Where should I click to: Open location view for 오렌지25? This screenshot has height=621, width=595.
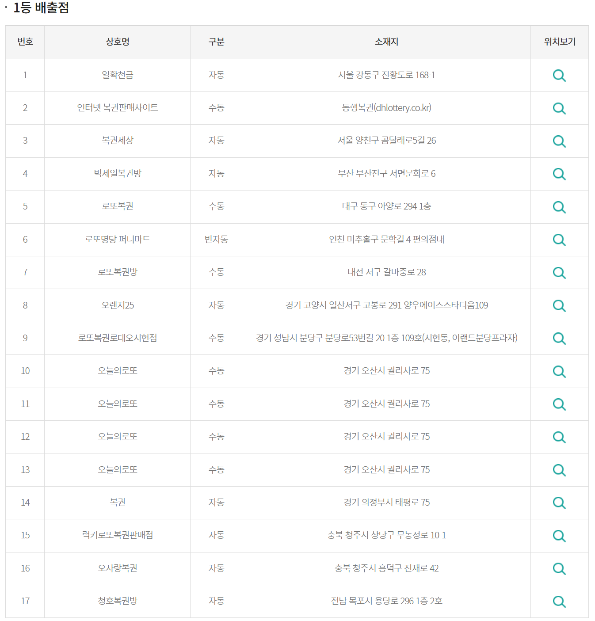click(x=559, y=305)
